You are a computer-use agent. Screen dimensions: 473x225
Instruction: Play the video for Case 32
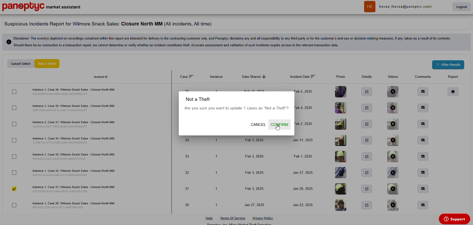click(x=393, y=173)
